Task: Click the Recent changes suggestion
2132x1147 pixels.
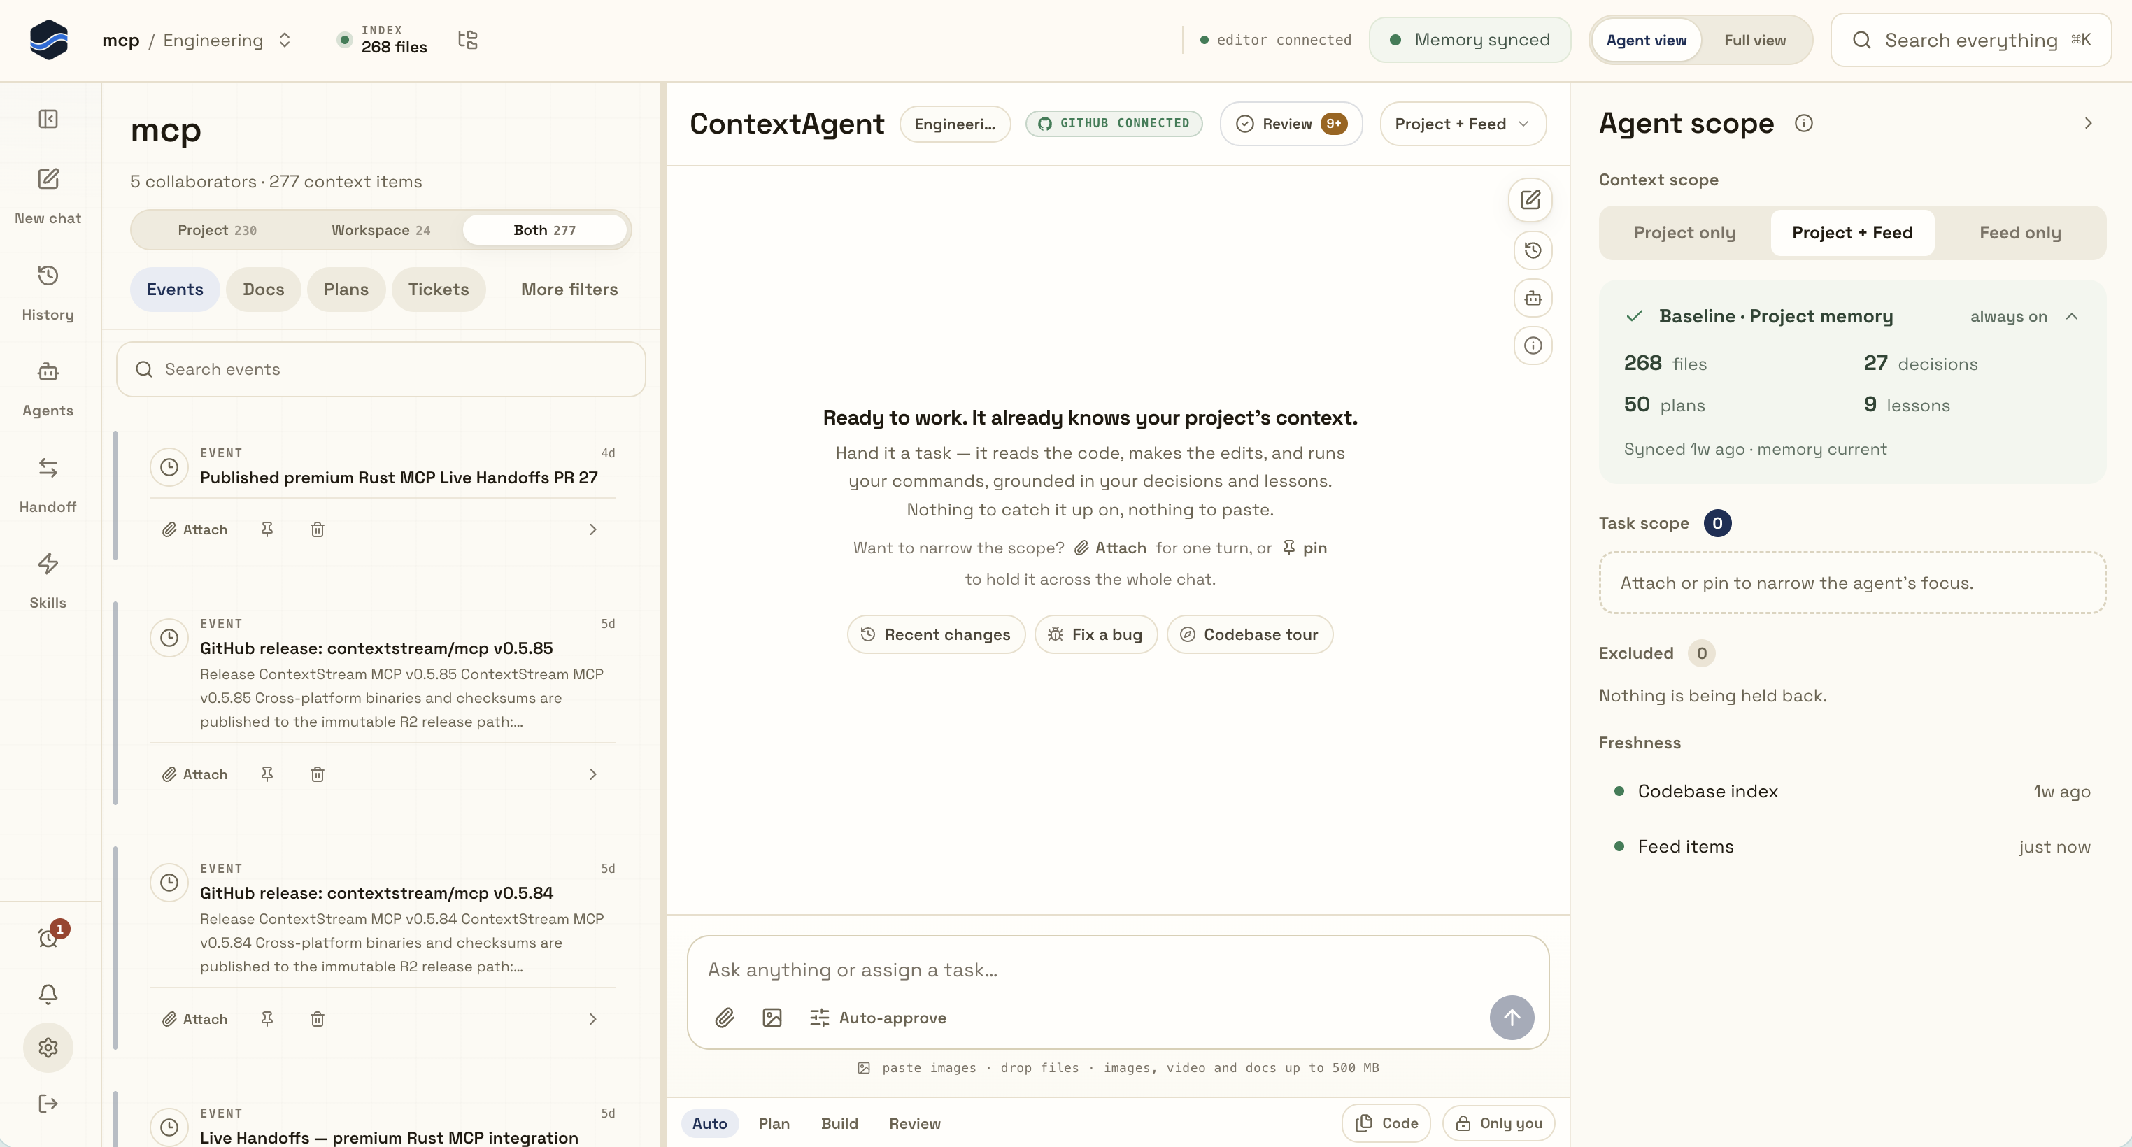Action: (x=936, y=634)
